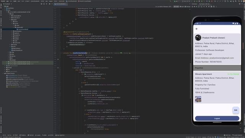Switch the editor to Split view
Image resolution: width=245 pixels, height=138 pixels.
pos(182,7)
